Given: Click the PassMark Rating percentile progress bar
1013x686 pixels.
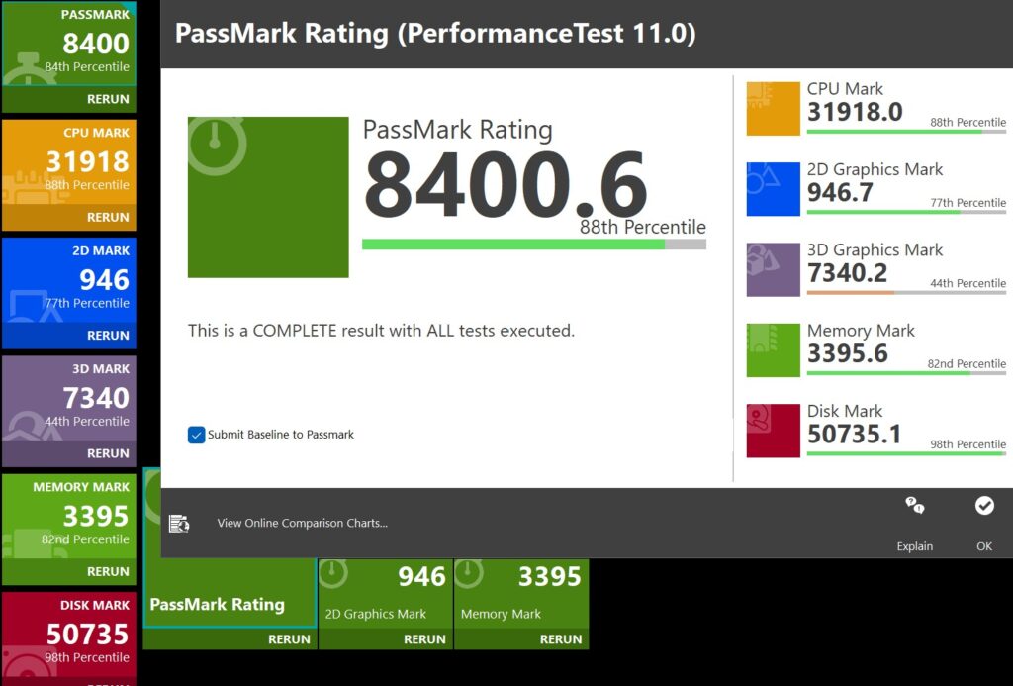Looking at the screenshot, I should [533, 245].
